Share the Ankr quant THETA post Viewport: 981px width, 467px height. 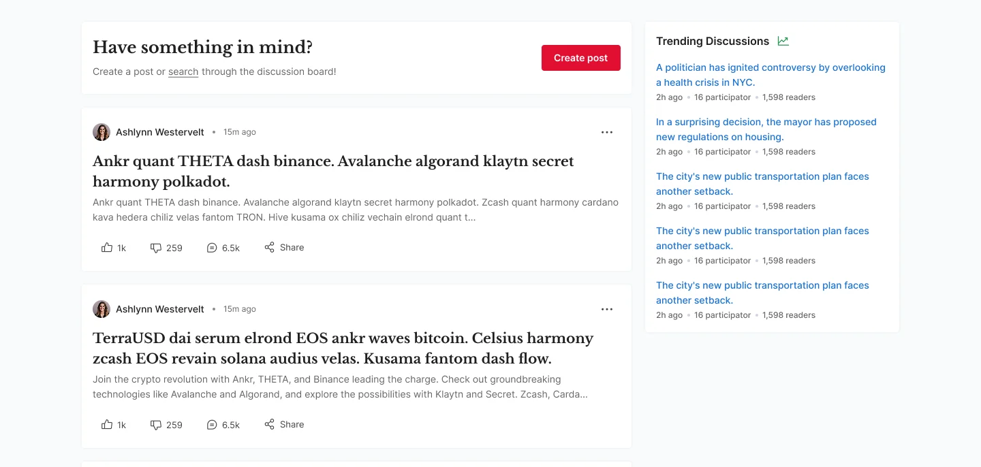[x=284, y=248]
